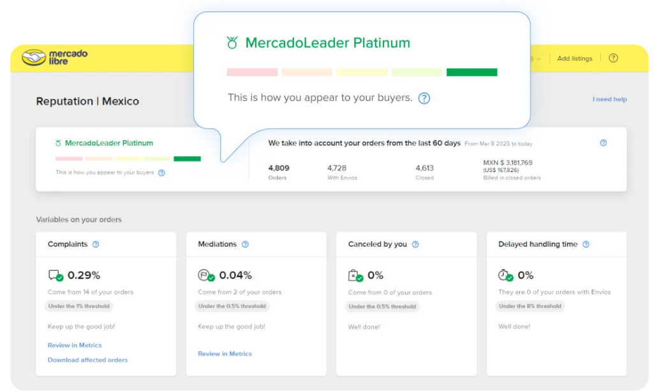Viewport: 659px width, 392px height.
Task: Click the Mercado Libre handshake logo
Action: (x=34, y=57)
